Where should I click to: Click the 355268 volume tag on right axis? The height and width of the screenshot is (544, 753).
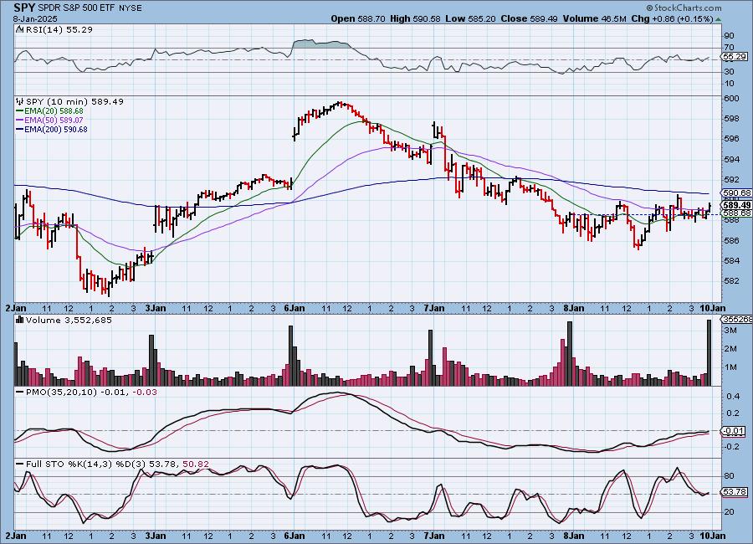(x=737, y=320)
